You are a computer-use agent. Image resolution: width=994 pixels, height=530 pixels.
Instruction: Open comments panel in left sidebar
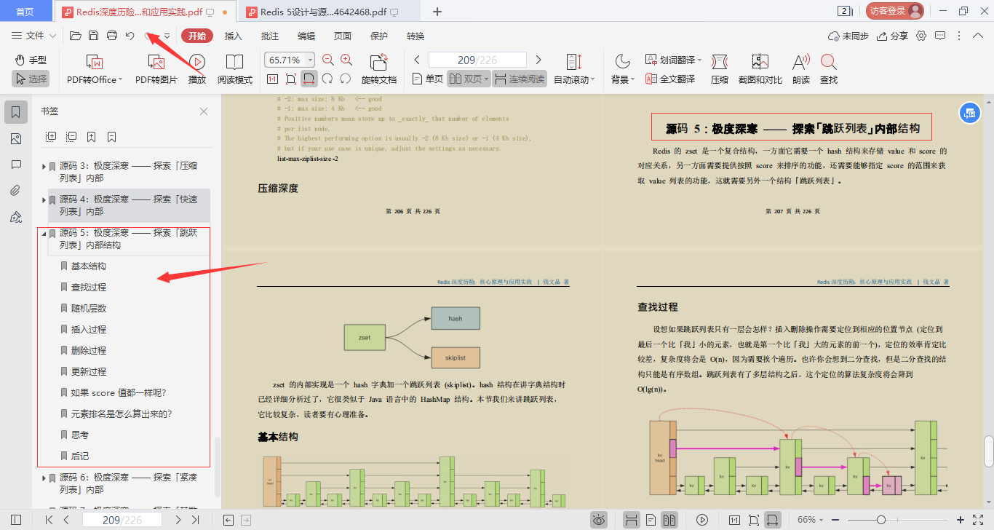tap(16, 165)
